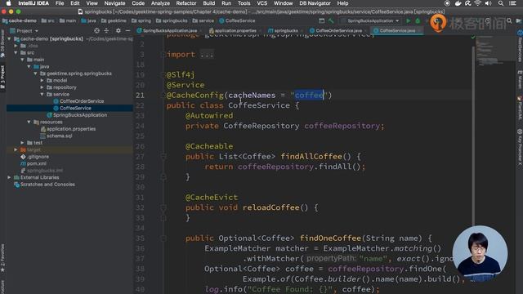523x294 pixels.
Task: Select schema.sql in project tree
Action: (59, 136)
